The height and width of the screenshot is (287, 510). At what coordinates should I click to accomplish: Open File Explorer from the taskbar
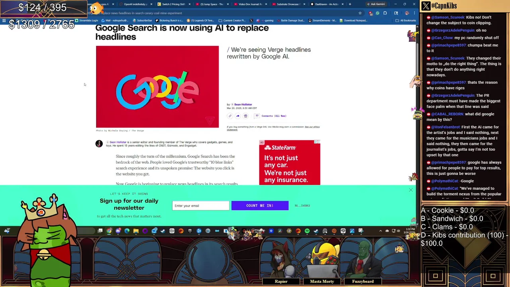pos(136,231)
